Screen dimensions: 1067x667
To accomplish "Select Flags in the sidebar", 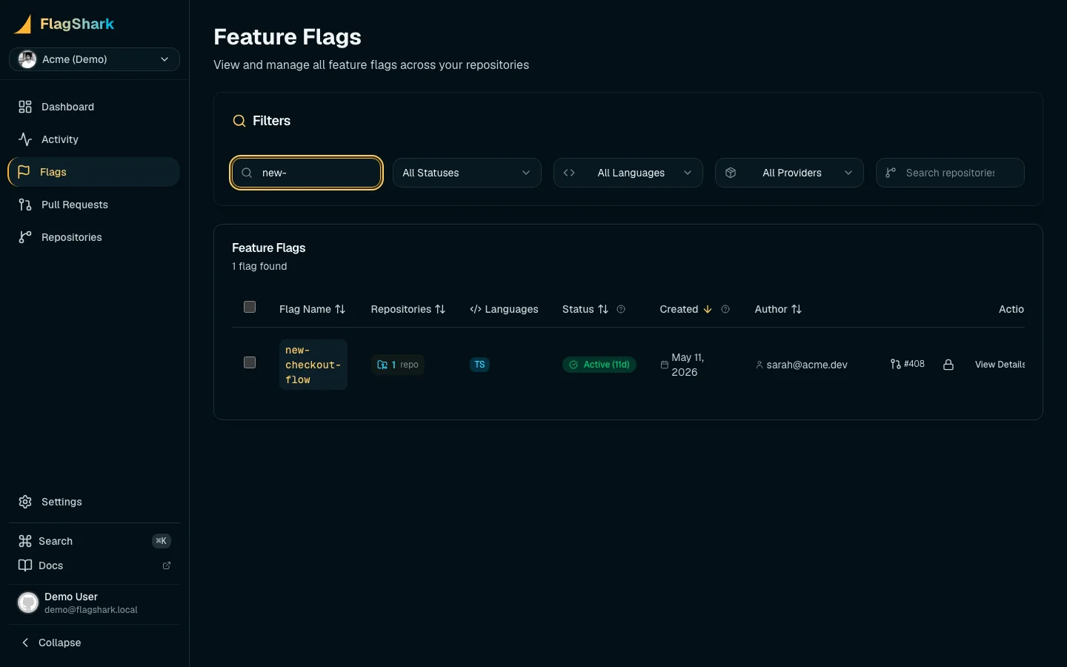I will (x=94, y=172).
